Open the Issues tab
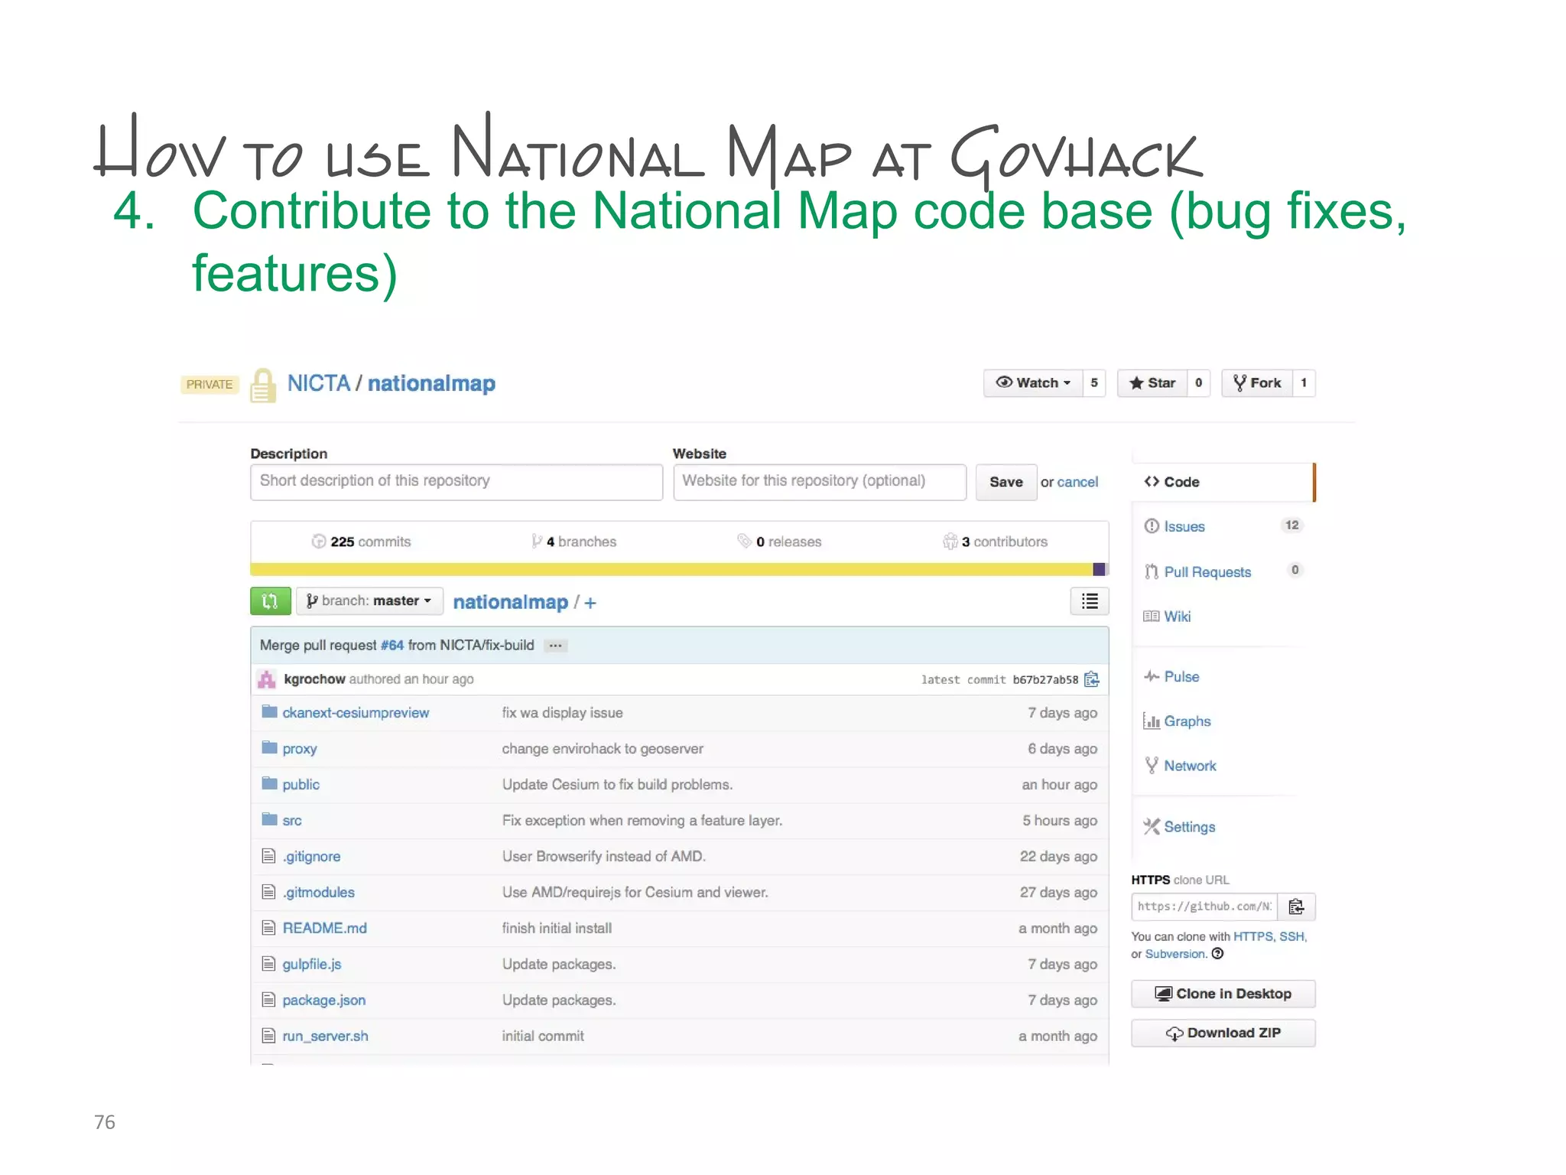 [1184, 526]
